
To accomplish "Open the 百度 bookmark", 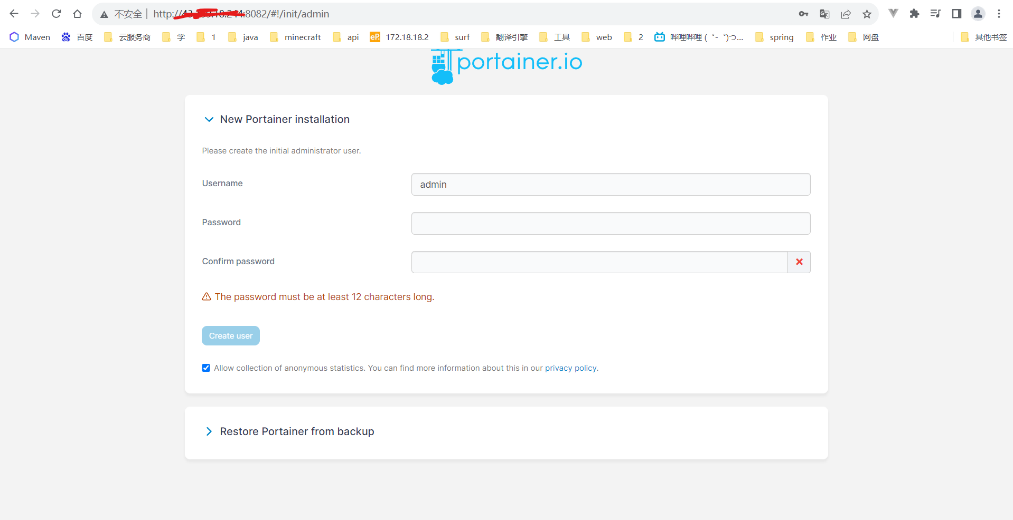I will 77,37.
